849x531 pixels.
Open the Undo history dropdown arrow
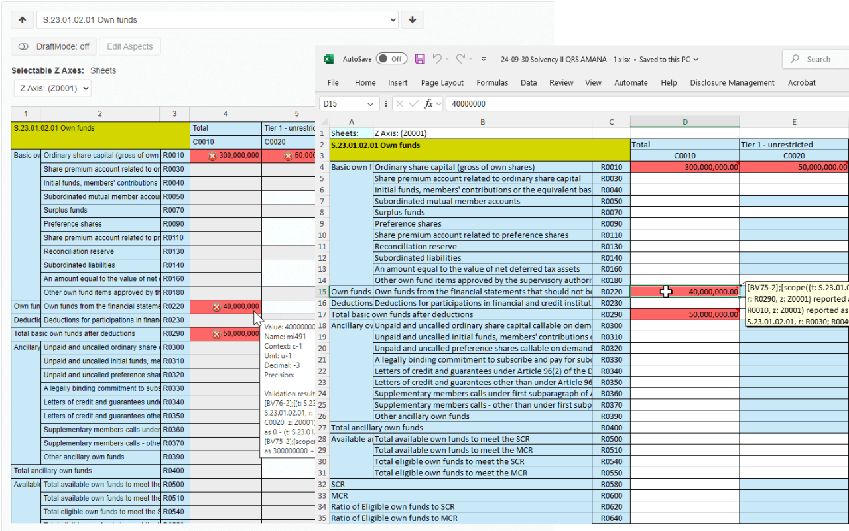coord(447,59)
